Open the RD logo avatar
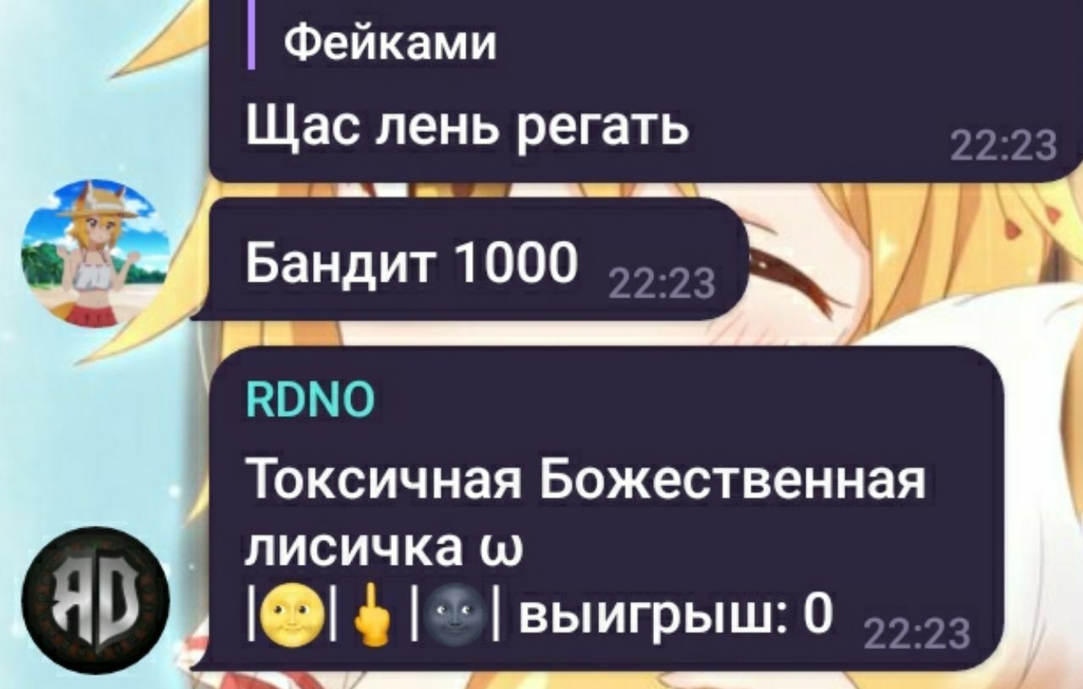This screenshot has height=689, width=1083. coord(96,599)
